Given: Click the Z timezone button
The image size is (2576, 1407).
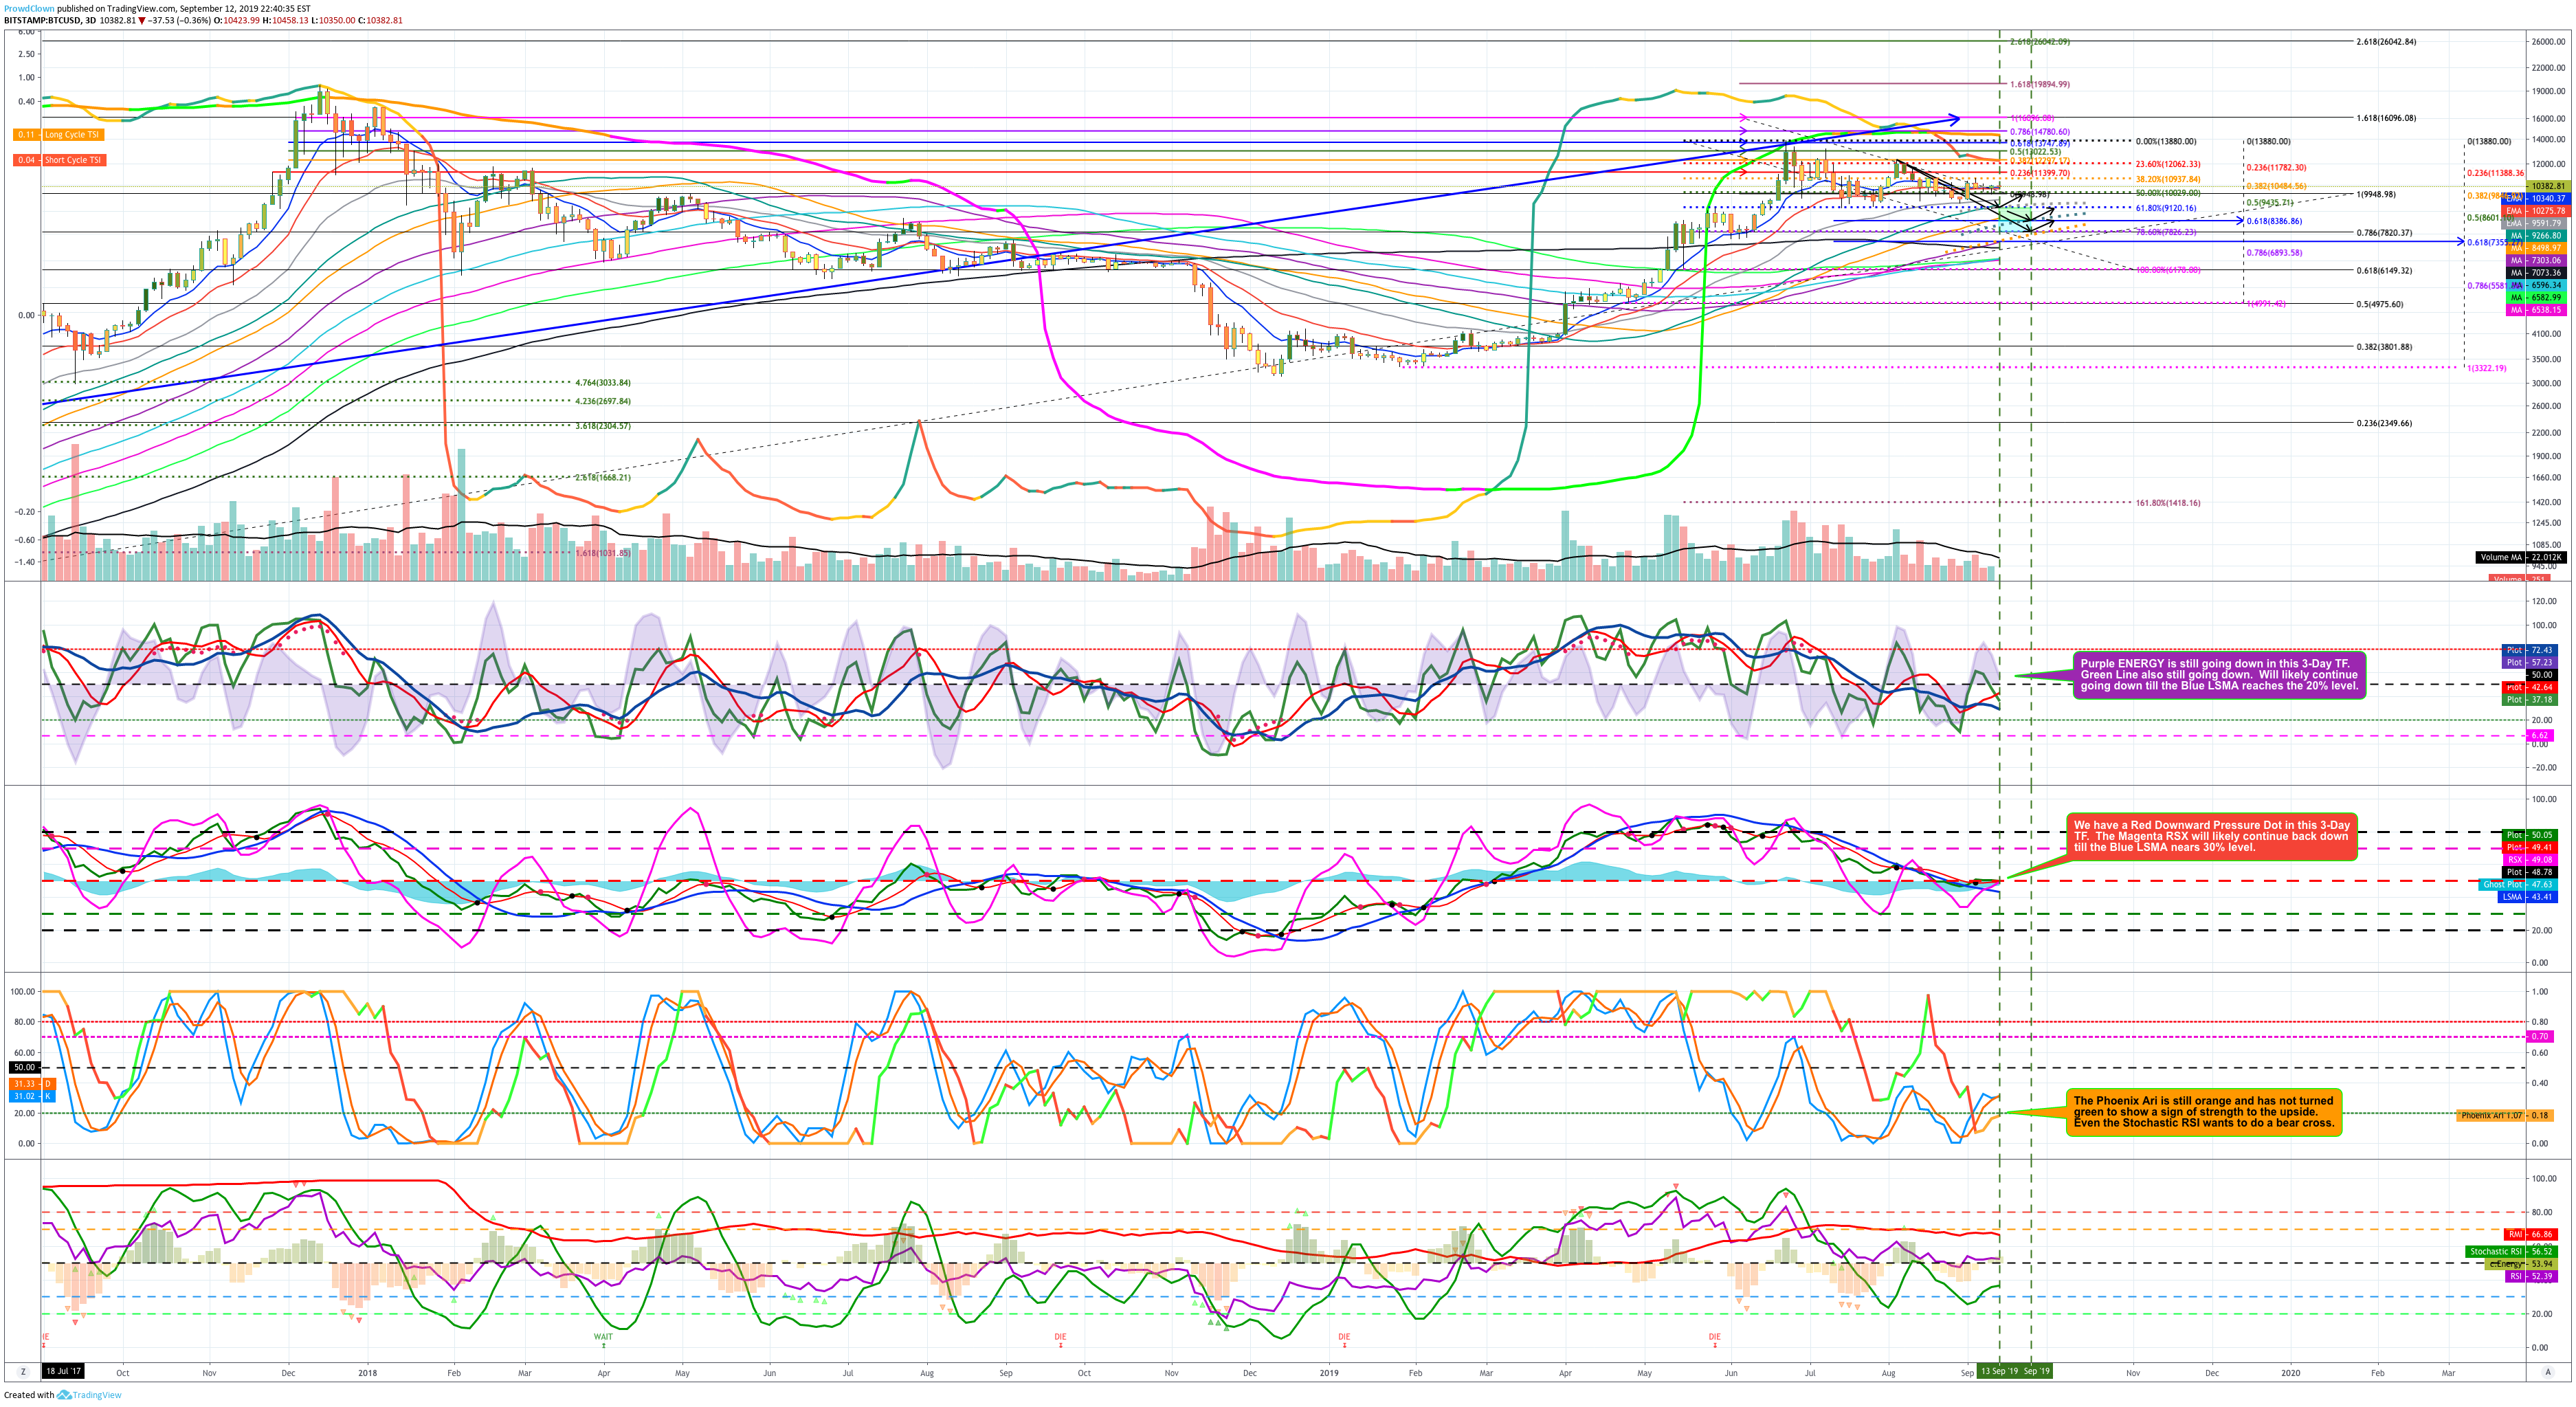Looking at the screenshot, I should 22,1372.
